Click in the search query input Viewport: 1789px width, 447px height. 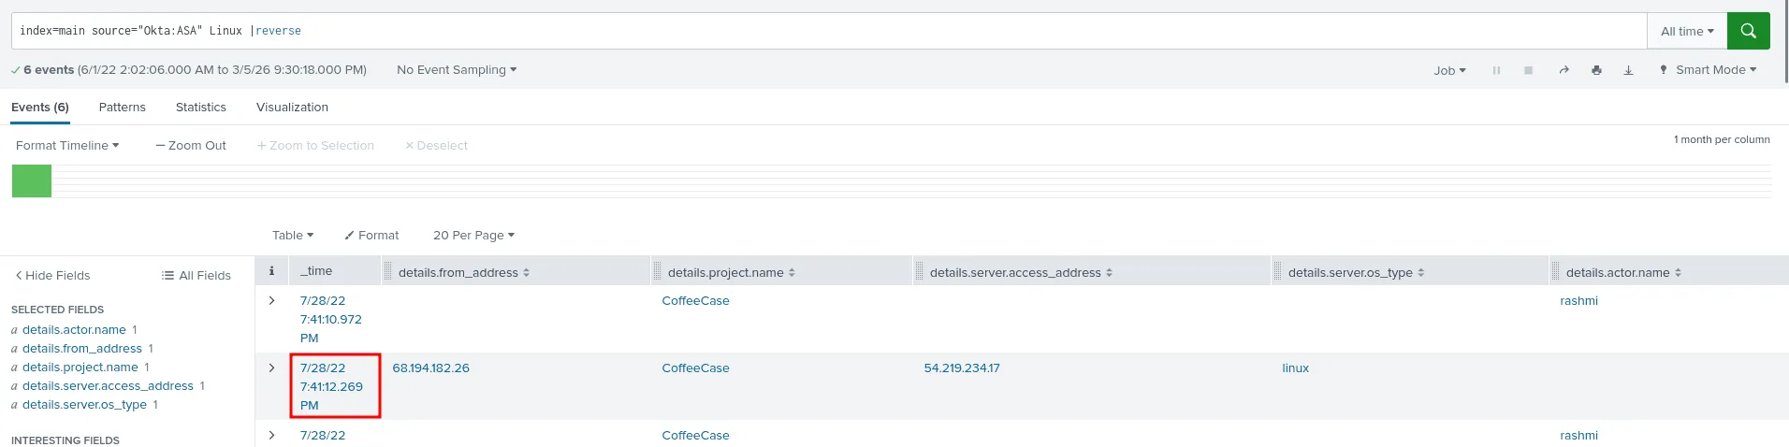(x=829, y=31)
